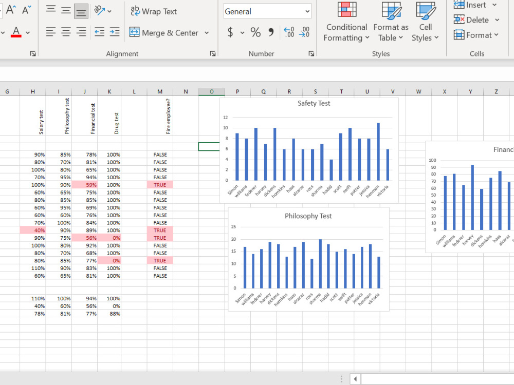Select the Financial test chart
This screenshot has height=385, width=514.
(469, 197)
